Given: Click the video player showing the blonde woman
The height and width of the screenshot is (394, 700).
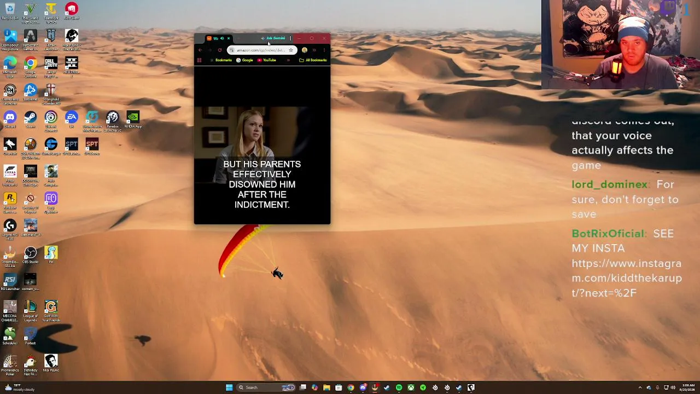Looking at the screenshot, I should click(262, 145).
